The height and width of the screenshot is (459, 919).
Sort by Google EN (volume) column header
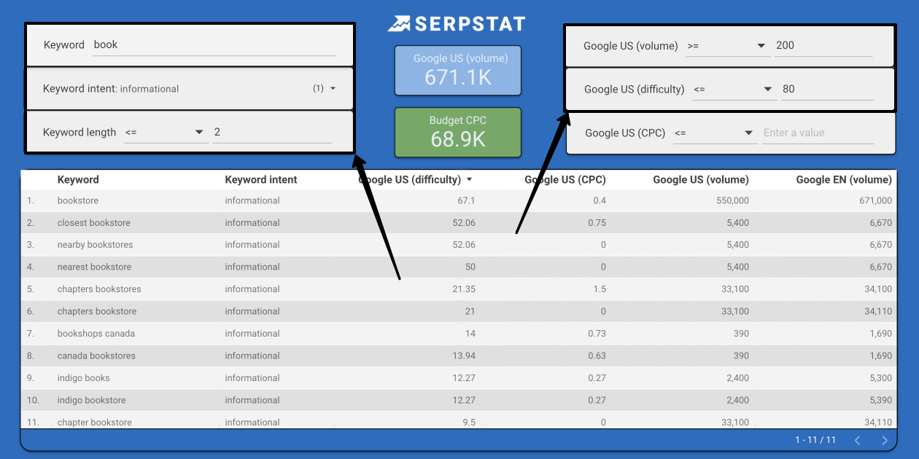click(x=843, y=180)
